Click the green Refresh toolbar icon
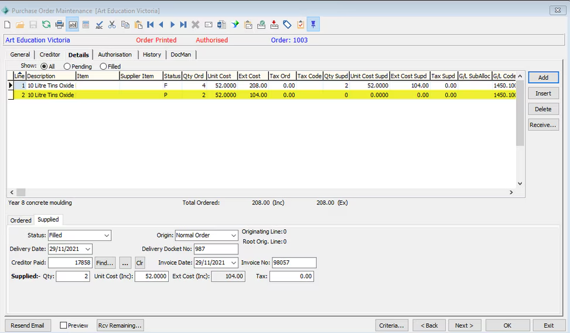 (46, 25)
